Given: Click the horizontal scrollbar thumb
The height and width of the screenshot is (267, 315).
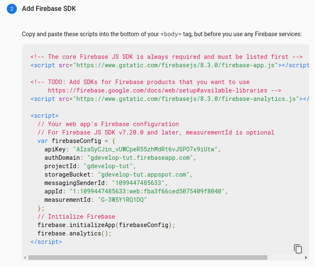Looking at the screenshot, I should [x=147, y=257].
